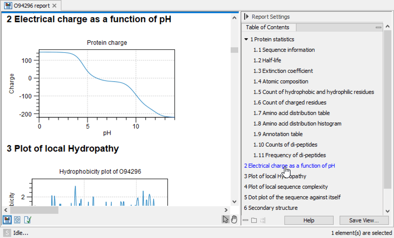Click the expand all groups icon

click(254, 220)
